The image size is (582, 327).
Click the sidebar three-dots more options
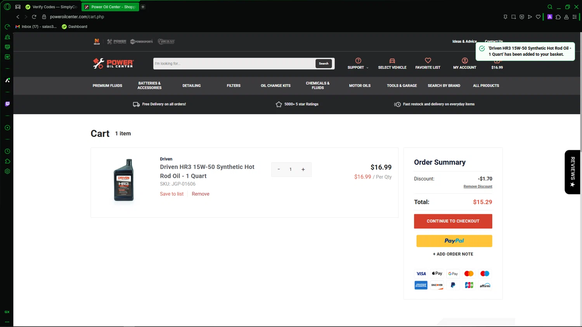[x=7, y=322]
